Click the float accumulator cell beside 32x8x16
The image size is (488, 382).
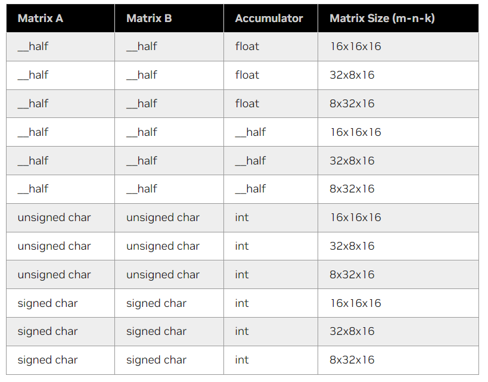[x=247, y=75]
